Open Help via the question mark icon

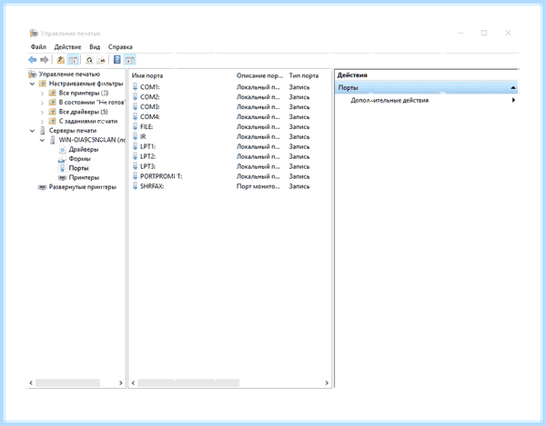pos(117,60)
